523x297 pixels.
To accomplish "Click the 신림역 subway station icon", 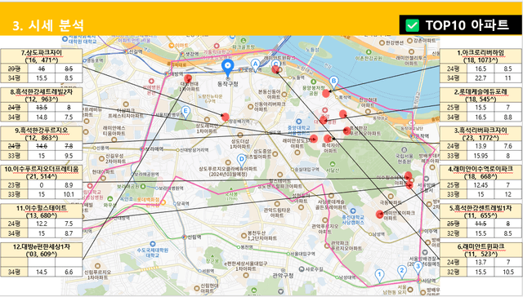I will tap(184, 237).
